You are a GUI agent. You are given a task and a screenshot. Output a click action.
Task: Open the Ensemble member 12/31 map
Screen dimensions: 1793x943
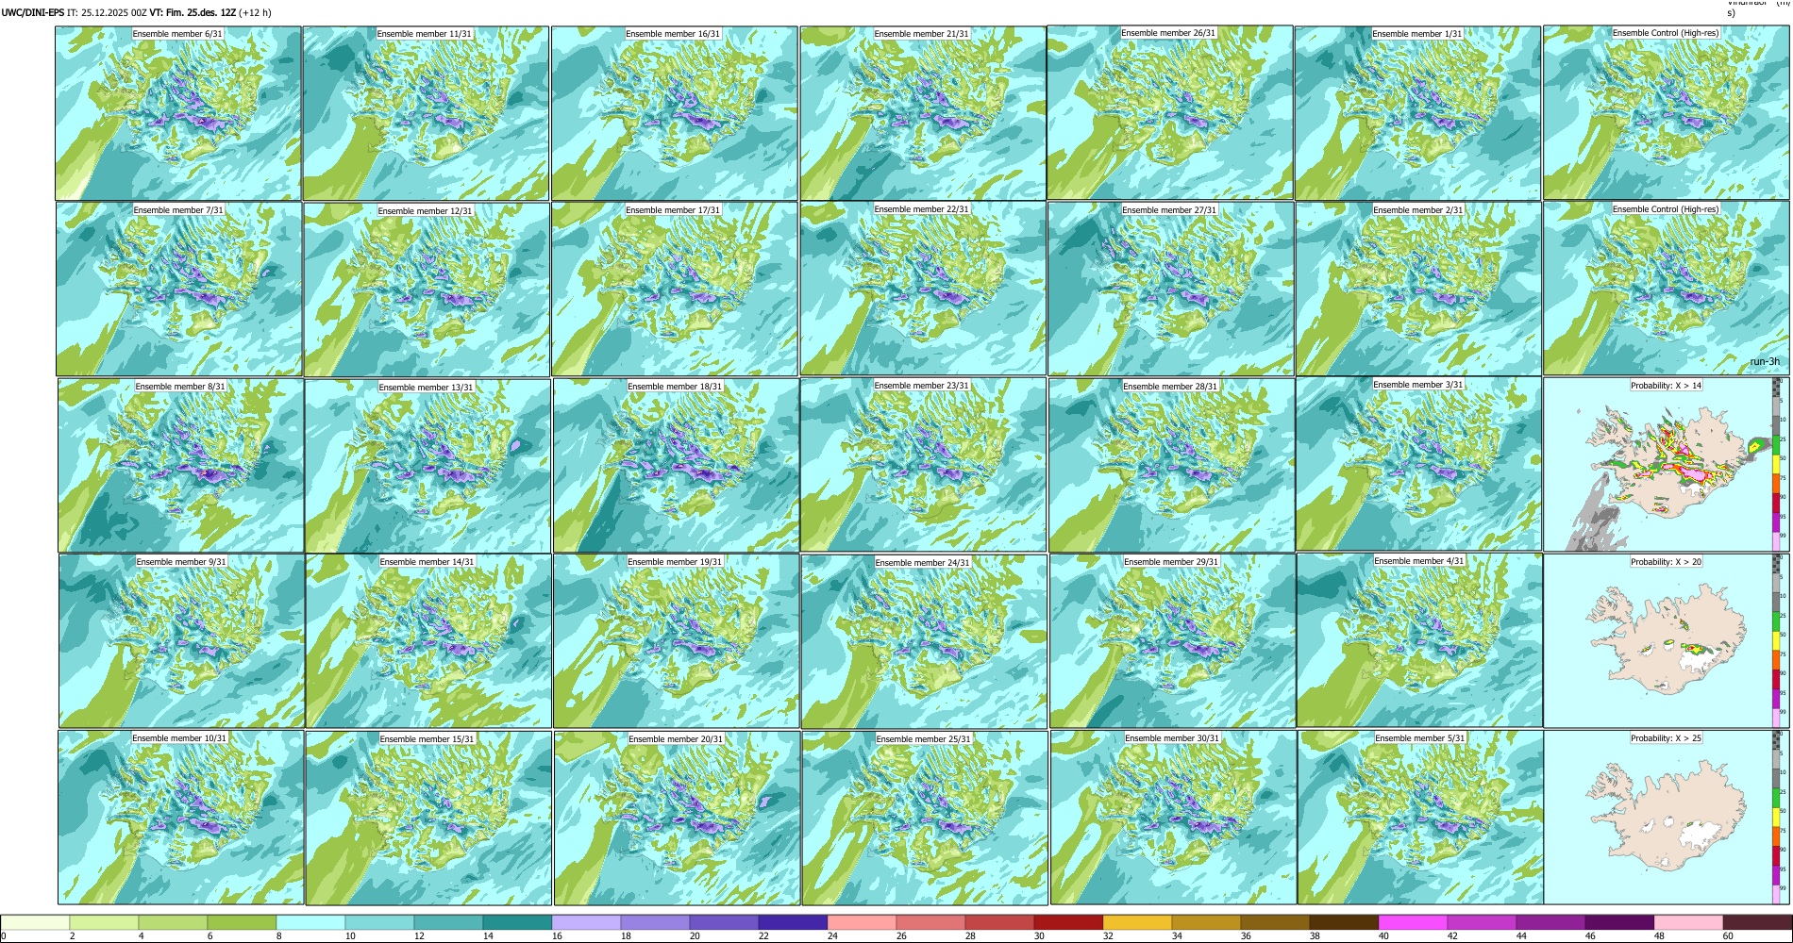point(427,290)
